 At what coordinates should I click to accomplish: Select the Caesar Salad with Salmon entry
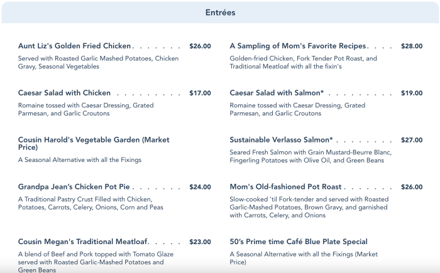click(277, 93)
